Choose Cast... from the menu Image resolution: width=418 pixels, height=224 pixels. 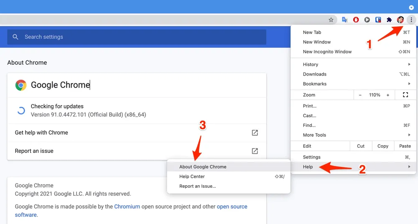[353, 116]
